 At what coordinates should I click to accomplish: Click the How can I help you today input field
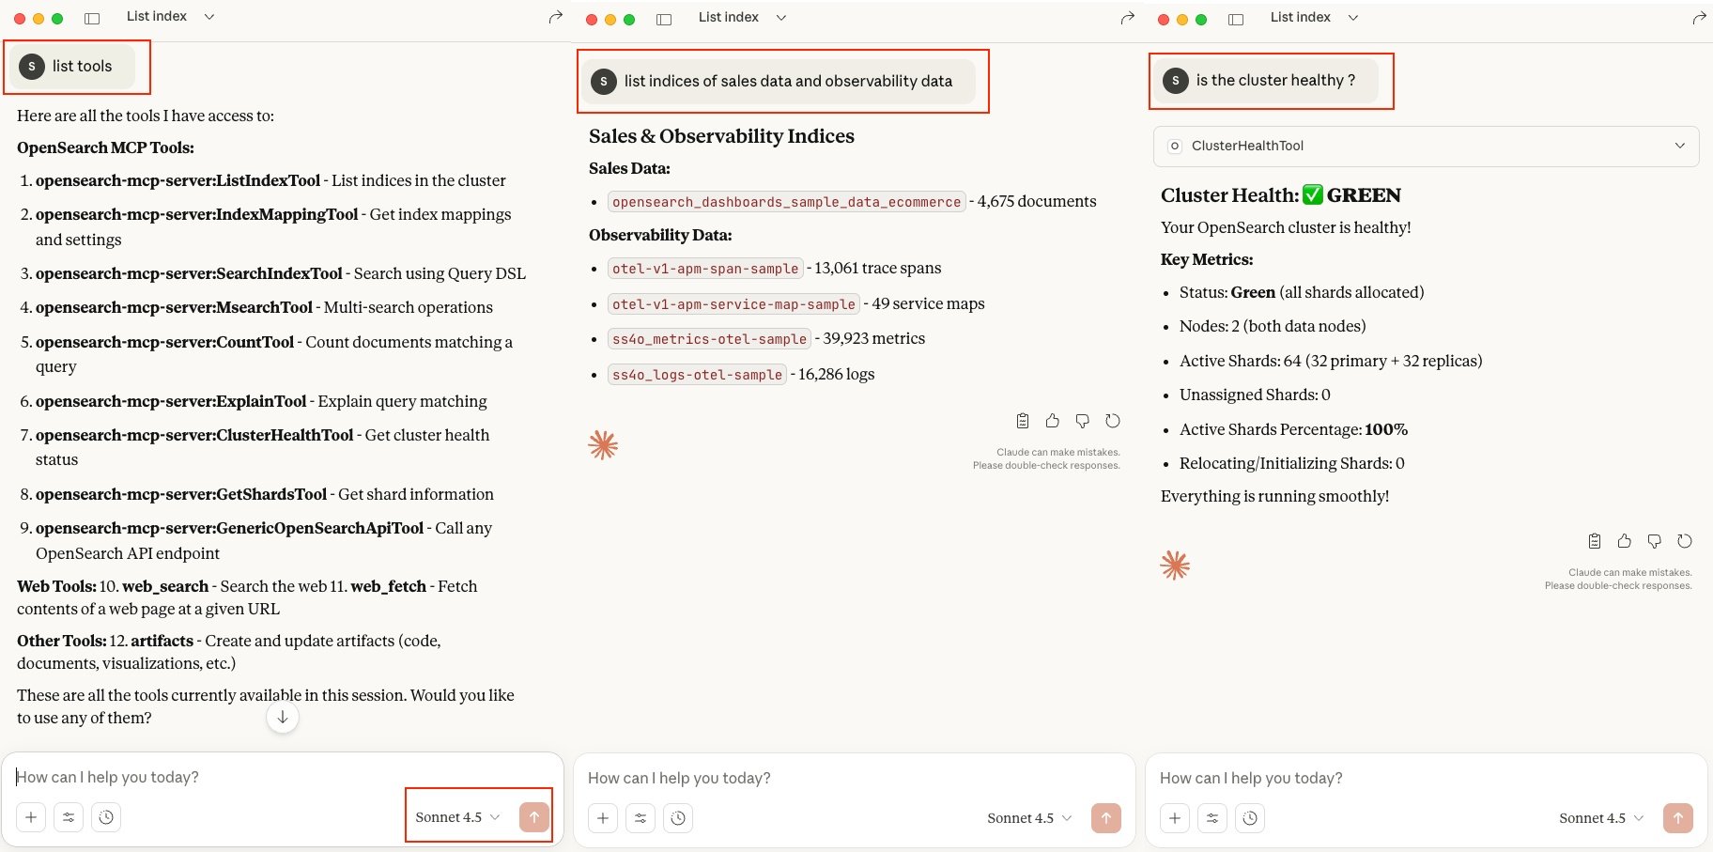(x=188, y=777)
